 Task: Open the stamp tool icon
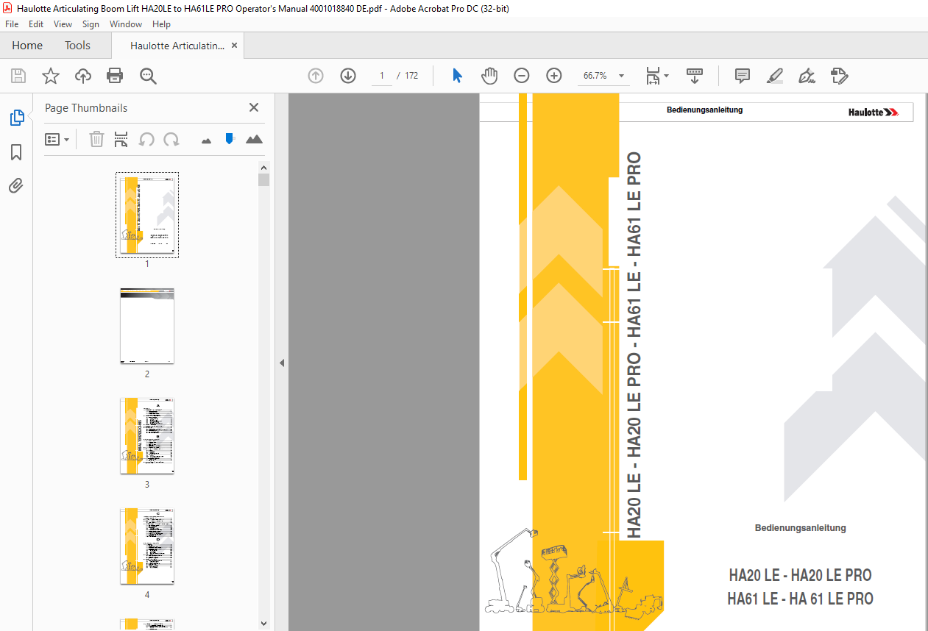click(839, 76)
